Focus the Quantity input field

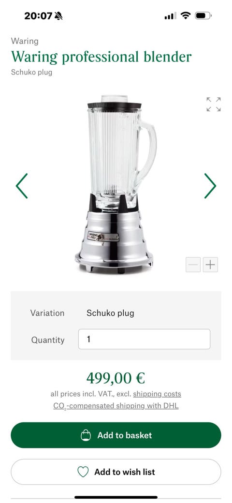pyautogui.click(x=144, y=339)
